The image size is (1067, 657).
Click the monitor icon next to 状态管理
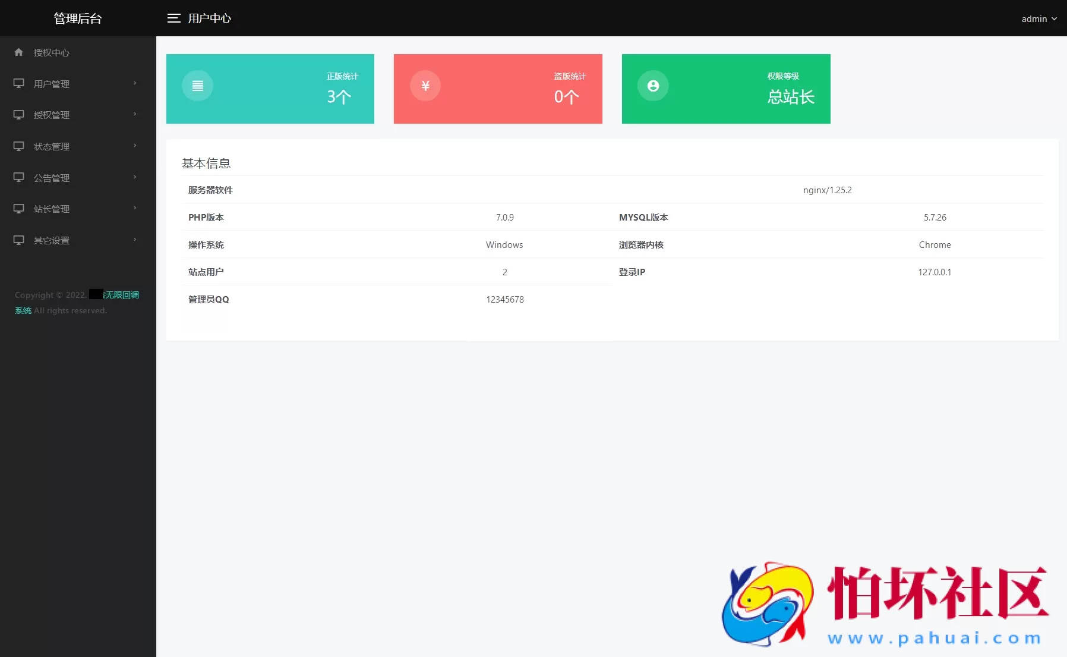point(18,146)
